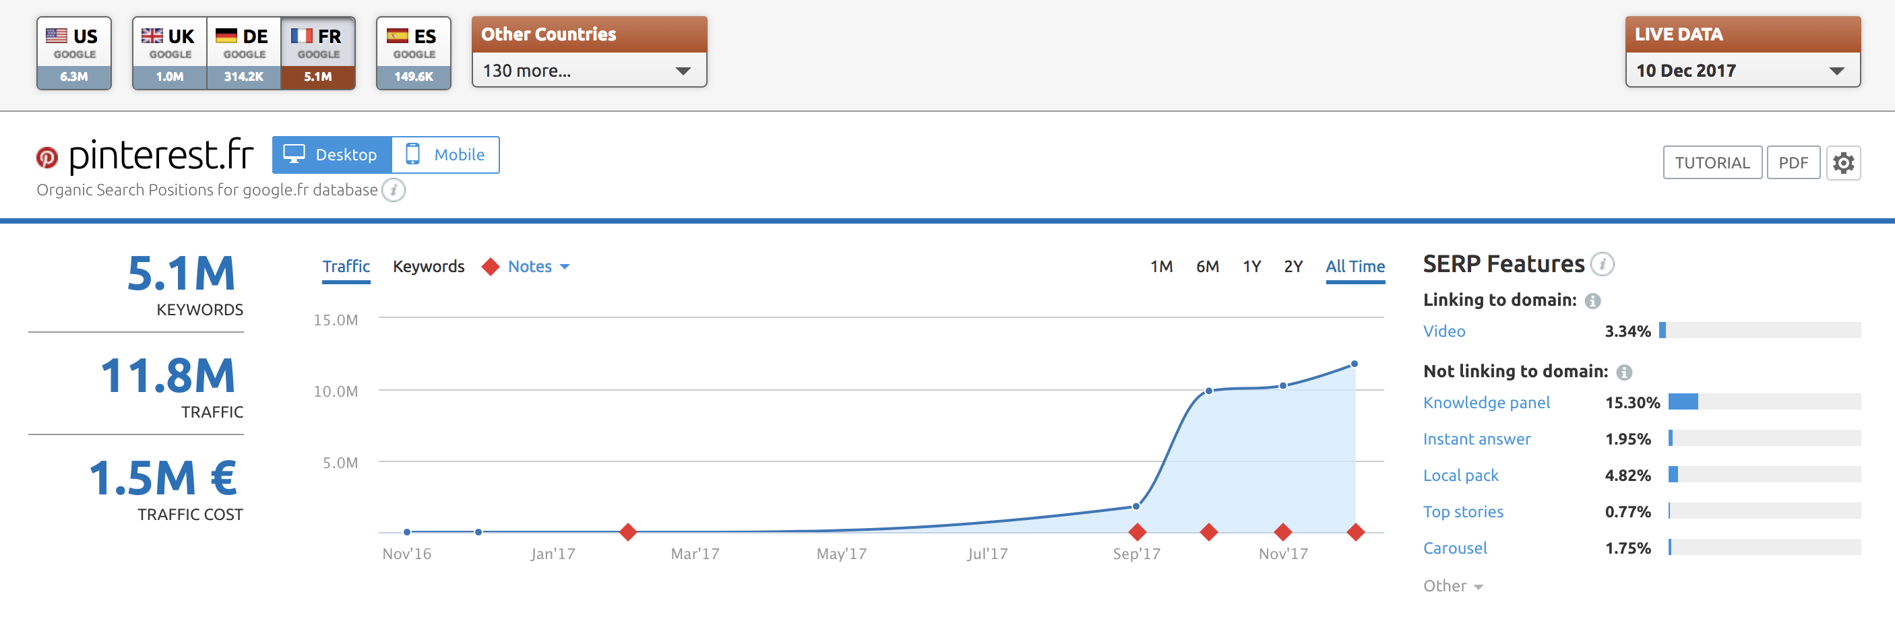Set chart range to 6M
1895x617 pixels.
(1207, 266)
